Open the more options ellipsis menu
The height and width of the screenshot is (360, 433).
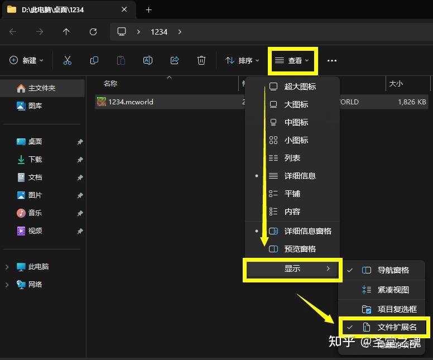331,60
